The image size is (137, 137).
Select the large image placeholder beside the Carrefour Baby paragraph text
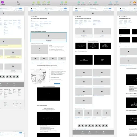pyautogui.click(x=40, y=49)
